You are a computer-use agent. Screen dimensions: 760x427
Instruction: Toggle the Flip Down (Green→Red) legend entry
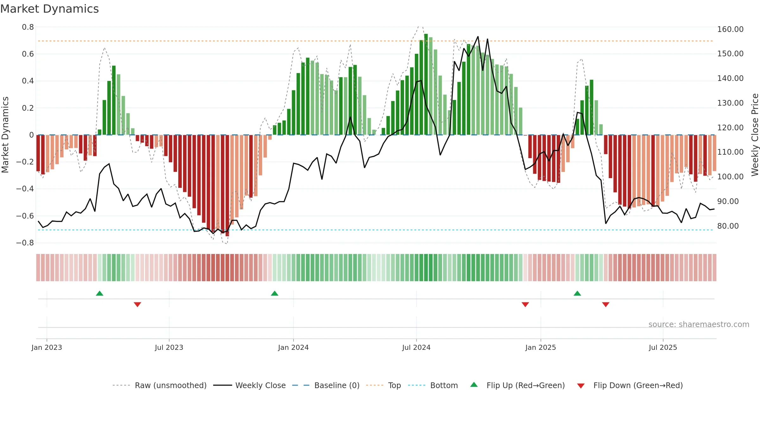pos(630,385)
